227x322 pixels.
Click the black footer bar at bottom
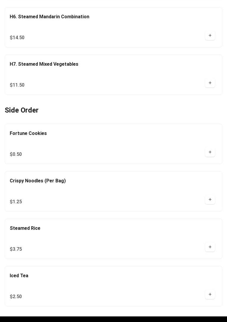click(x=113, y=319)
